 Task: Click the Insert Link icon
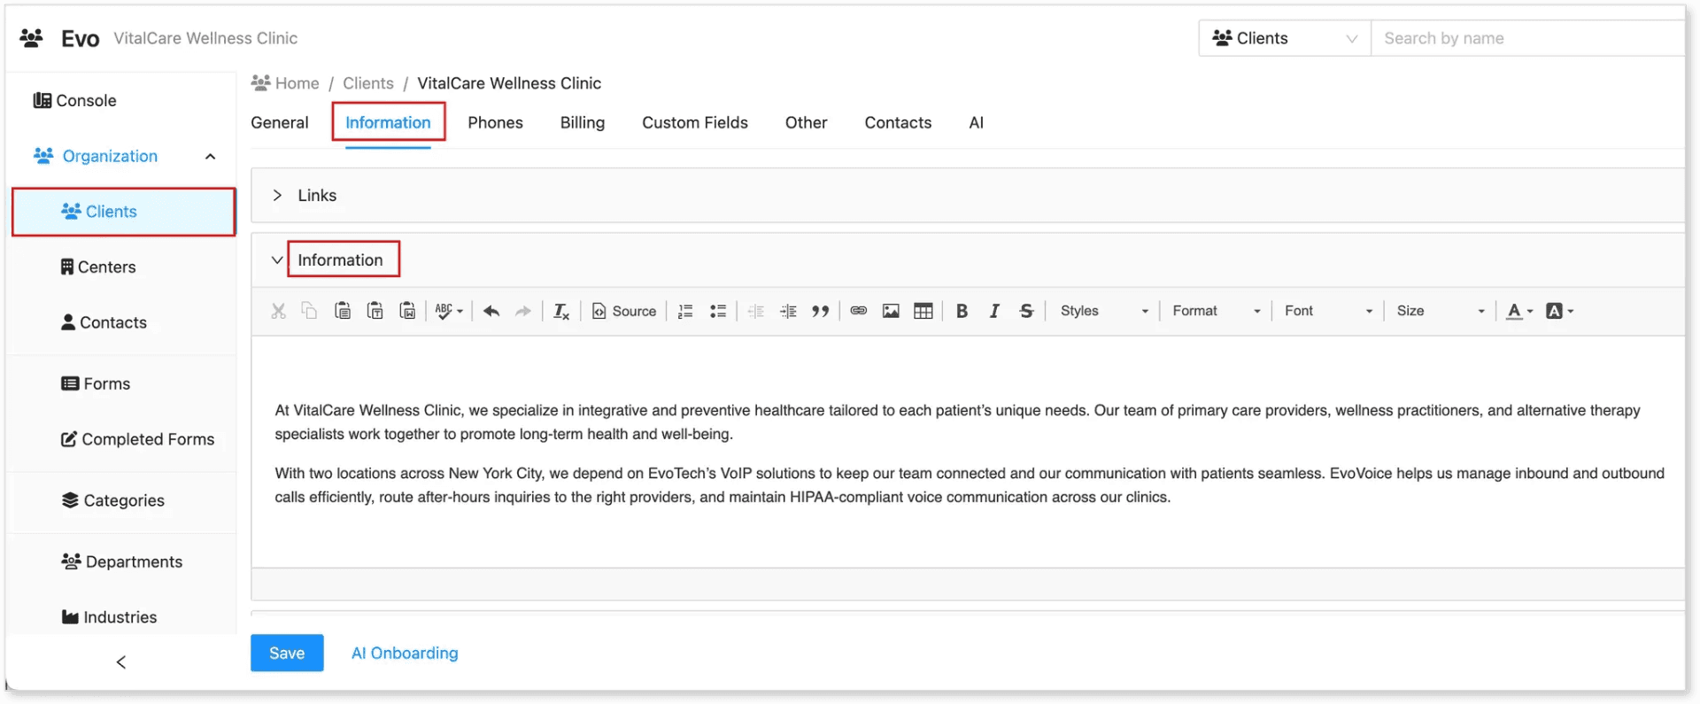coord(858,311)
